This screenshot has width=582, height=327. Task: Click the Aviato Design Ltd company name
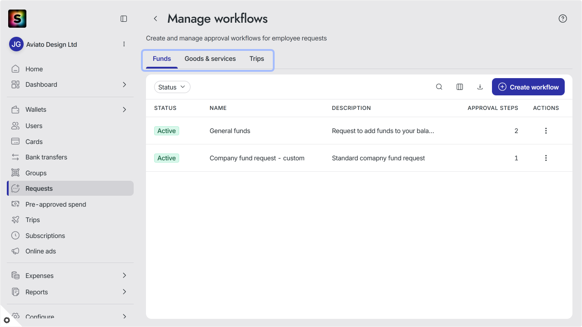[52, 45]
